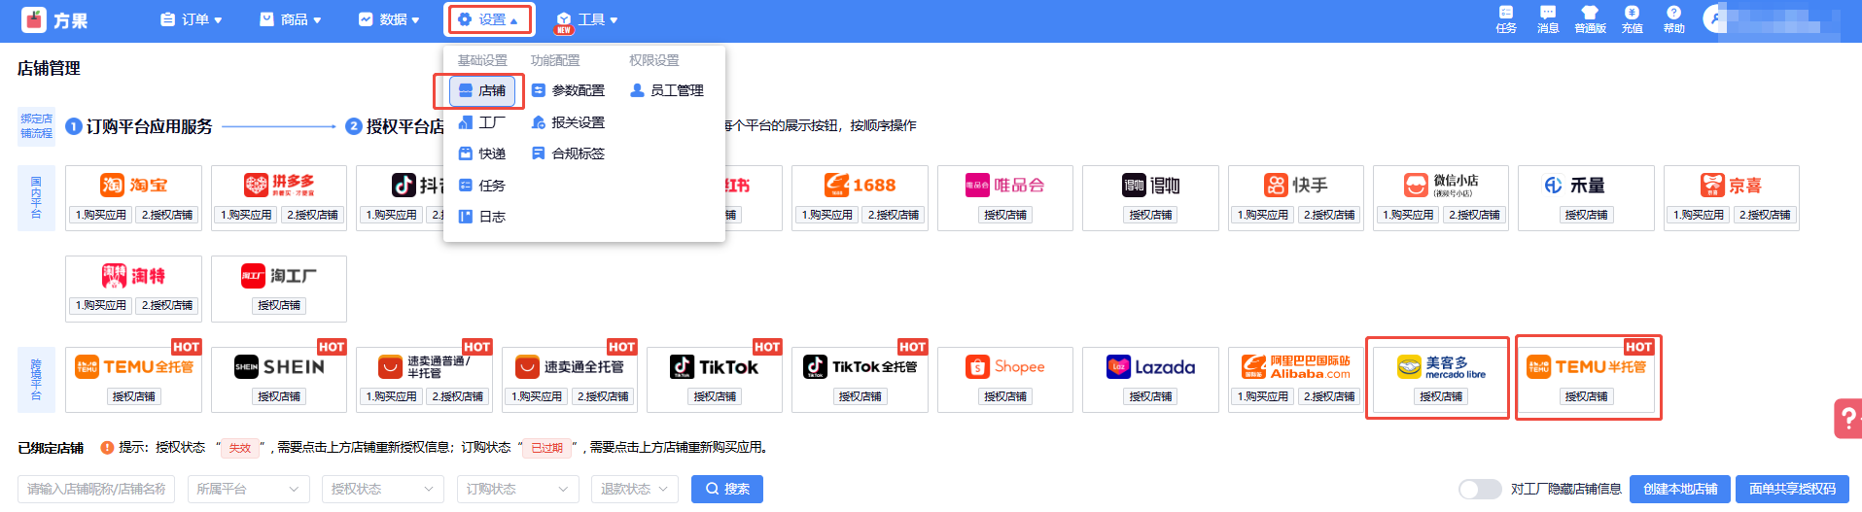The height and width of the screenshot is (512, 1862).
Task: Open the 任务 icon in top bar
Action: tap(1506, 18)
